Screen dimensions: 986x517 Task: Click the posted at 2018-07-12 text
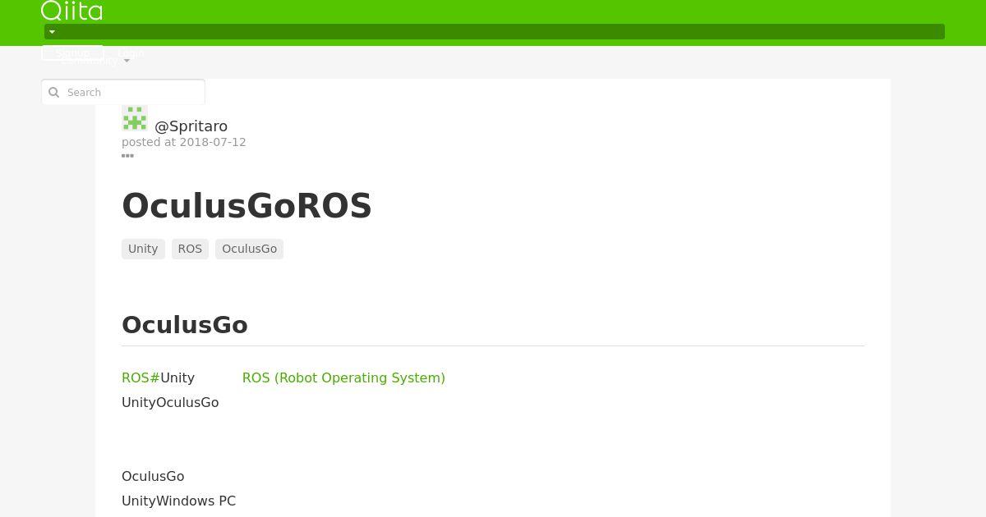coord(184,142)
